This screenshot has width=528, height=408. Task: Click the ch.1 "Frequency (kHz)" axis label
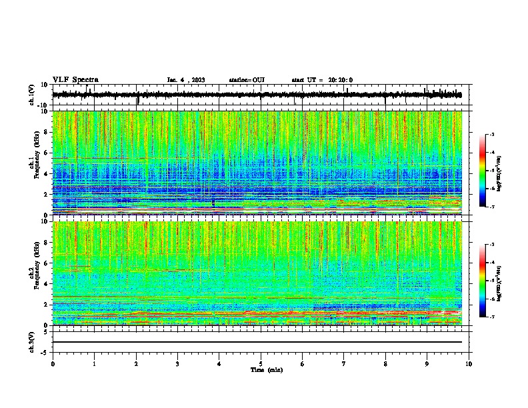(37, 155)
